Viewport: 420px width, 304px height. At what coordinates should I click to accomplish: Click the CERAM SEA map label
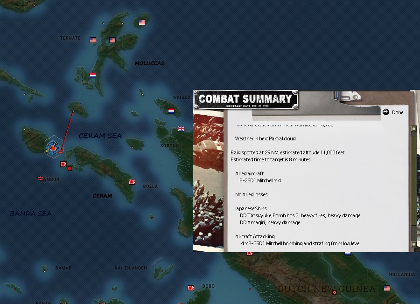[x=100, y=136]
